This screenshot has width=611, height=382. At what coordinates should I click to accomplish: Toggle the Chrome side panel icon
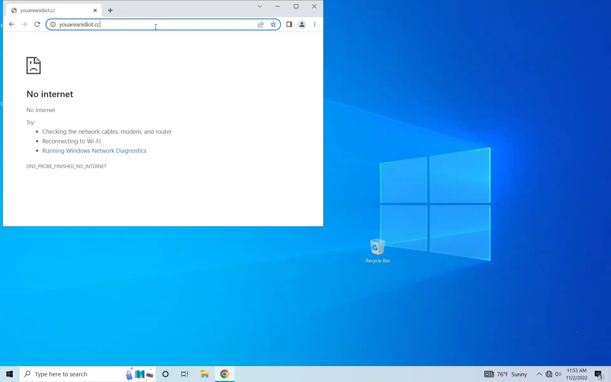[289, 25]
